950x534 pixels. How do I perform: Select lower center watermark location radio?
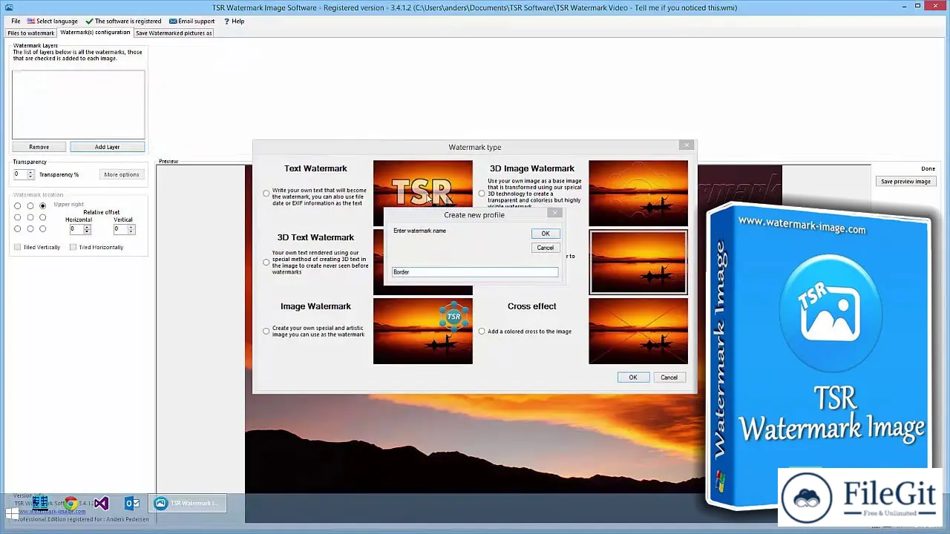[30, 228]
